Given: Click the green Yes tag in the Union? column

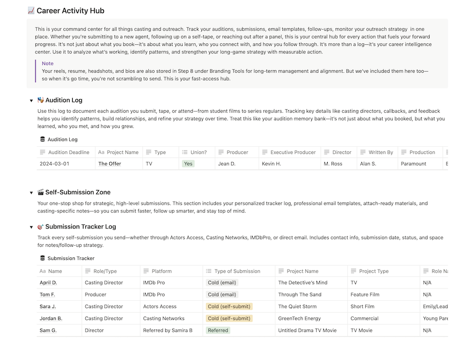Looking at the screenshot, I should point(188,164).
